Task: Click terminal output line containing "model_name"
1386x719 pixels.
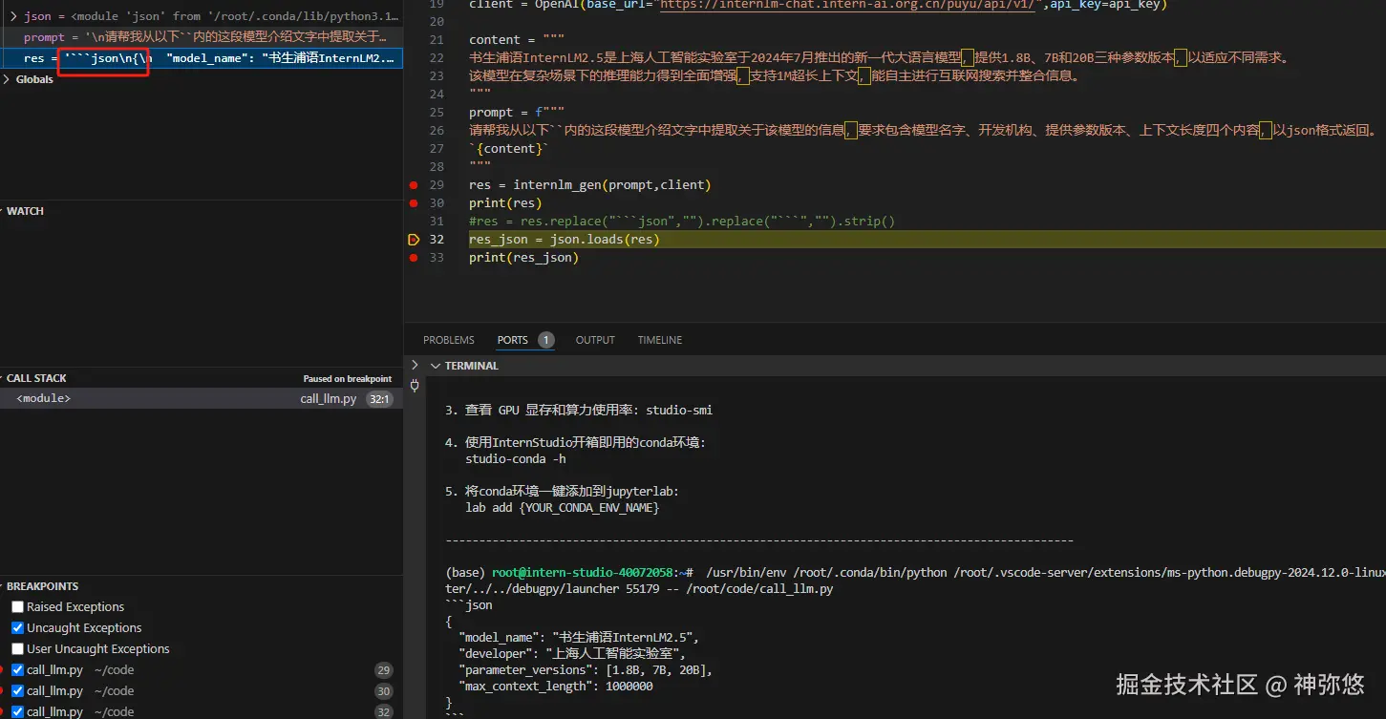Action: click(x=579, y=638)
